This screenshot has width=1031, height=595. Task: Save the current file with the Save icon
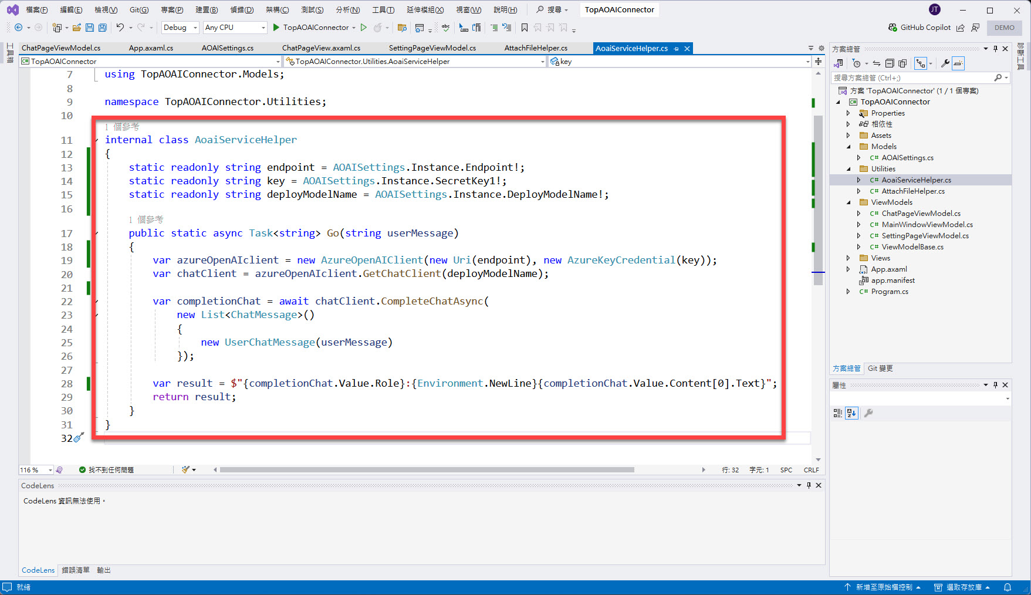pos(89,28)
